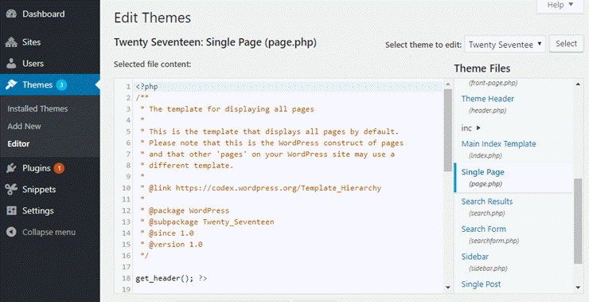The height and width of the screenshot is (302, 589).
Task: Click the Themes paintbrush icon
Action: (11, 84)
